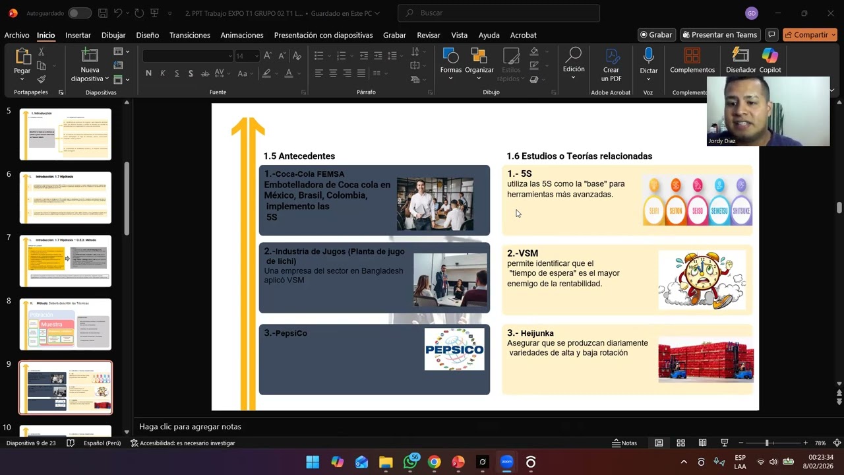This screenshot has width=844, height=475.
Task: Click the Grabar button
Action: [655, 35]
